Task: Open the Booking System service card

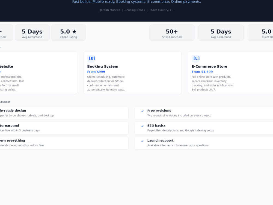Action: (132, 73)
